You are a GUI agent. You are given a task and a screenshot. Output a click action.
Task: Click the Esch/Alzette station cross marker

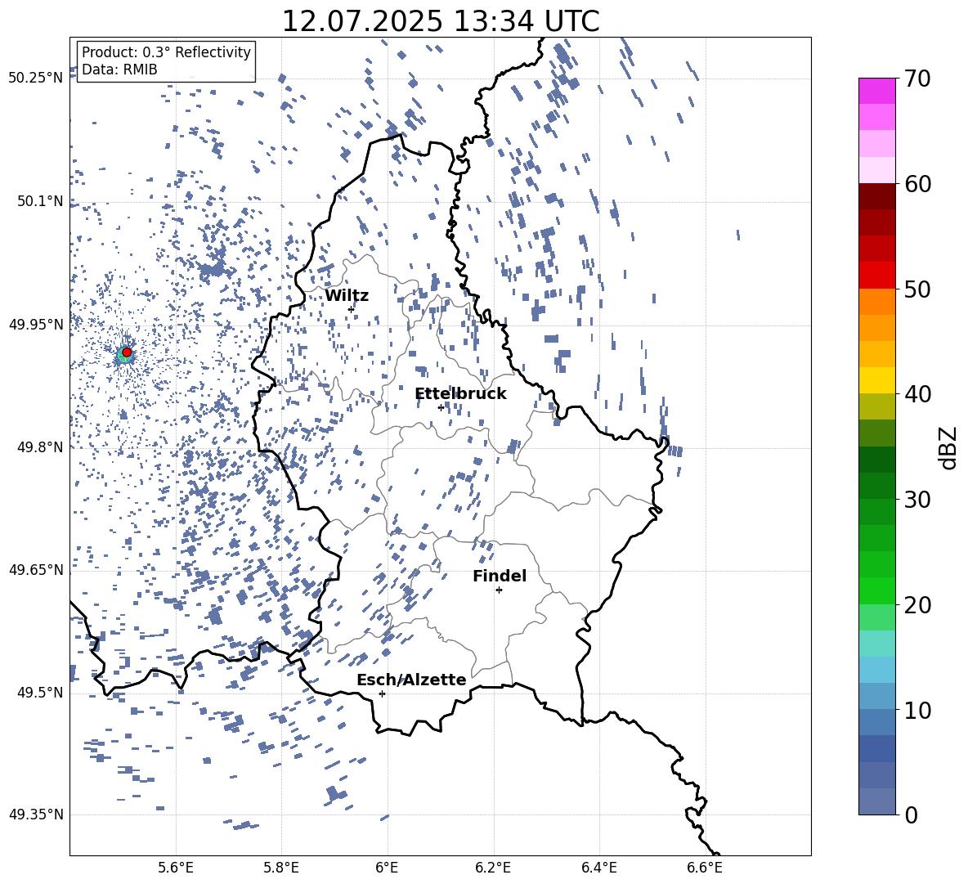(x=382, y=693)
